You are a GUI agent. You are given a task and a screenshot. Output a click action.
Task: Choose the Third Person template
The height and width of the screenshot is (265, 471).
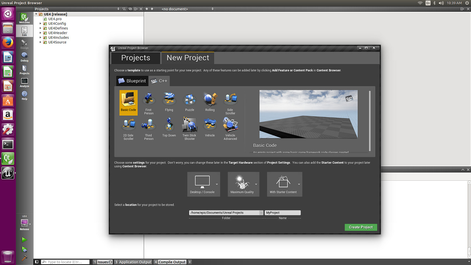[149, 128]
